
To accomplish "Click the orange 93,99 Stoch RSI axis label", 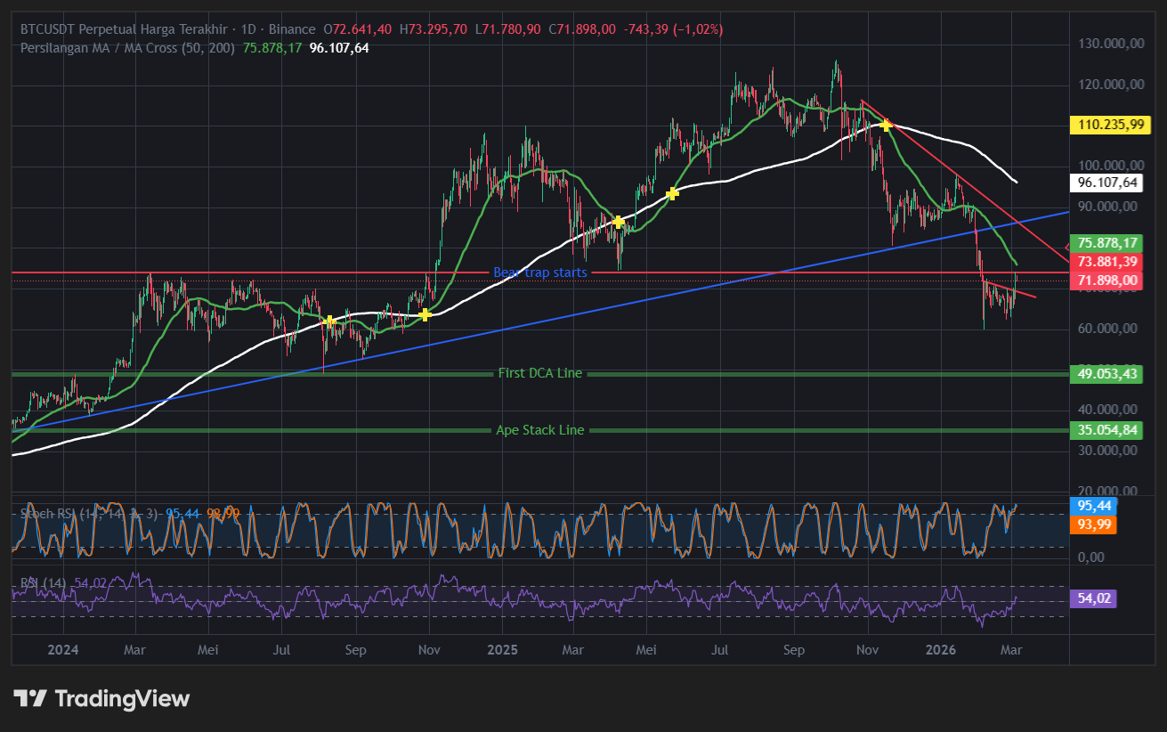I will pos(1095,525).
